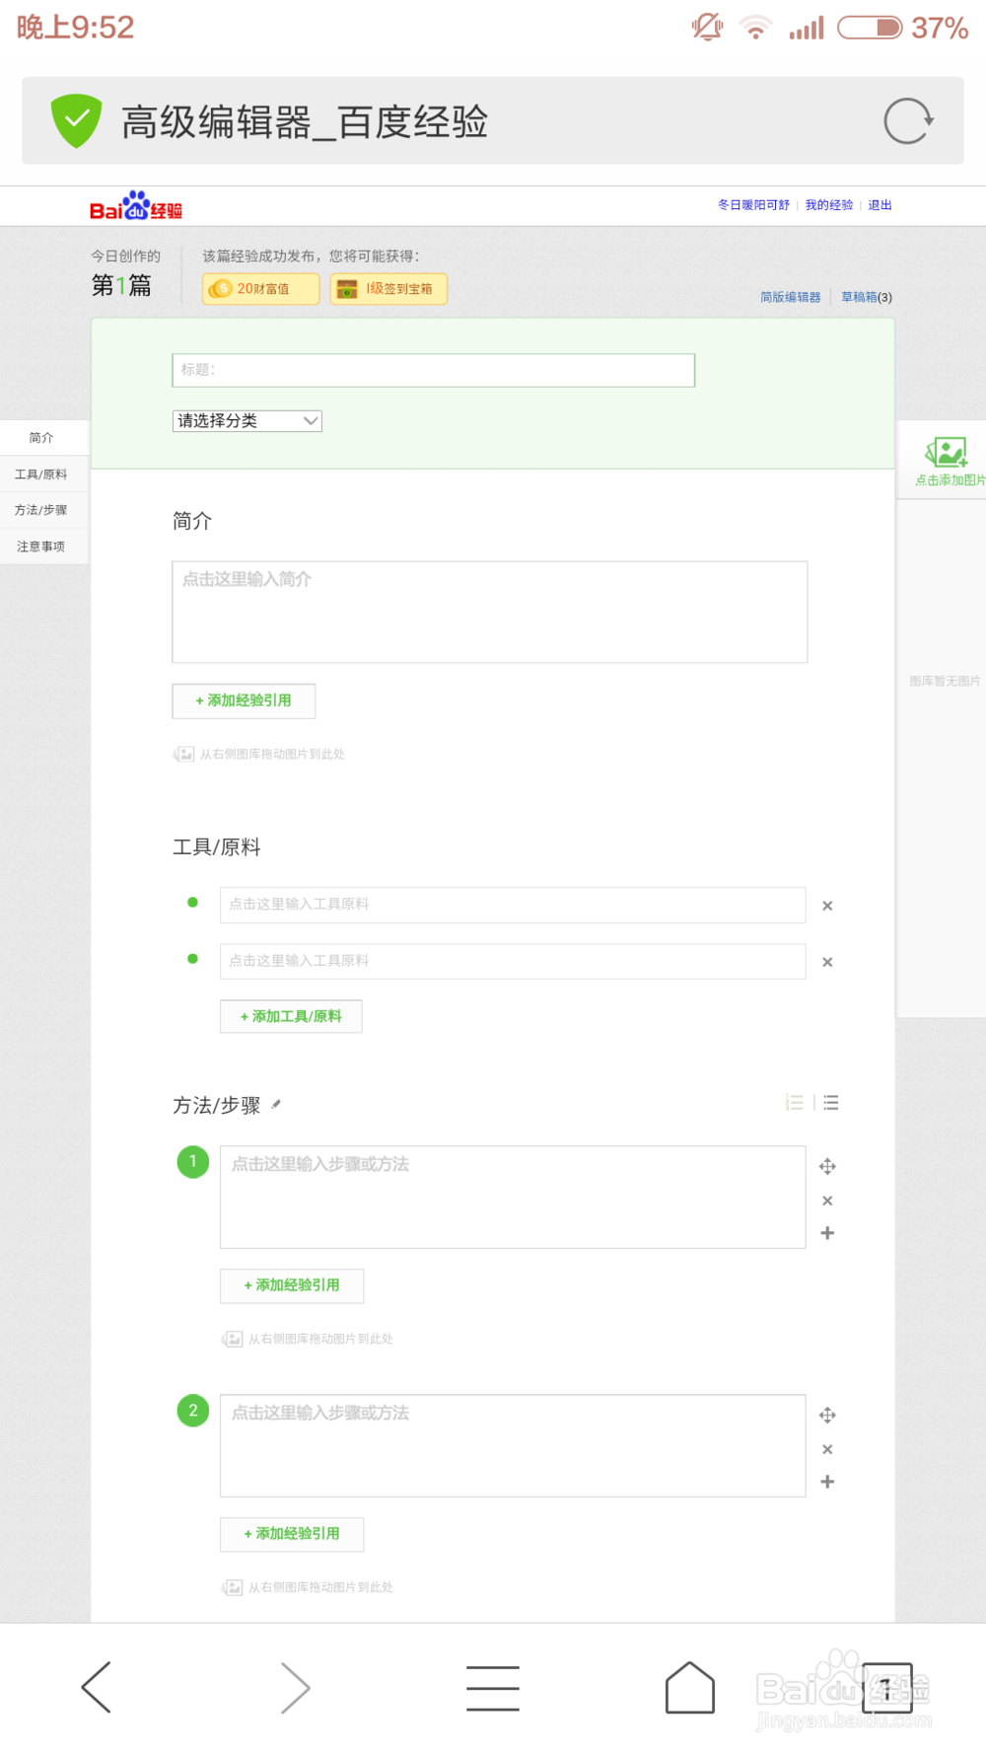Click 添加经验引用 button under step 1
The image size is (986, 1754).
292,1286
